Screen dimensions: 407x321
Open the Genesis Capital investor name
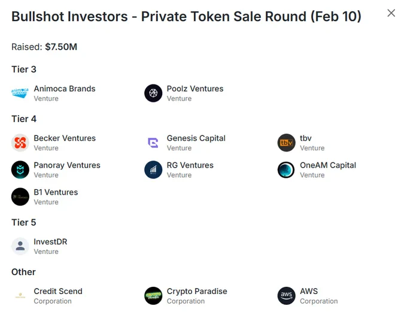point(196,138)
